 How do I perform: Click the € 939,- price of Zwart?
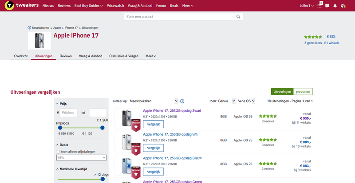click(x=305, y=118)
